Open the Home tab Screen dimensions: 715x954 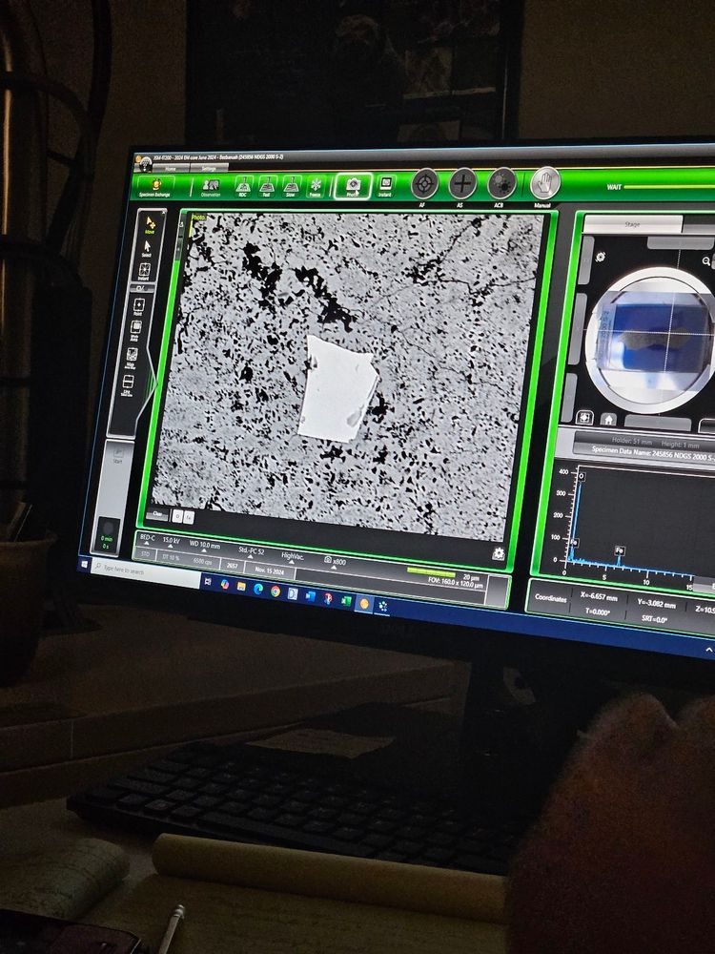[x=171, y=169]
